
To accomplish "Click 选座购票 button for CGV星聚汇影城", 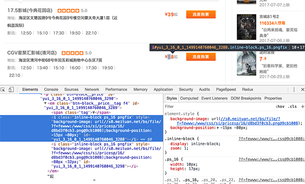I will coord(201,57).
